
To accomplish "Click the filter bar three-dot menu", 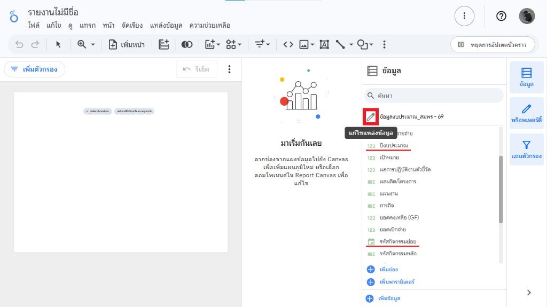I will pyautogui.click(x=229, y=69).
